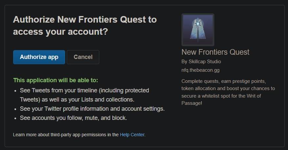The image size is (288, 150).
Task: Click the access your account? heading line
Action: click(60, 32)
